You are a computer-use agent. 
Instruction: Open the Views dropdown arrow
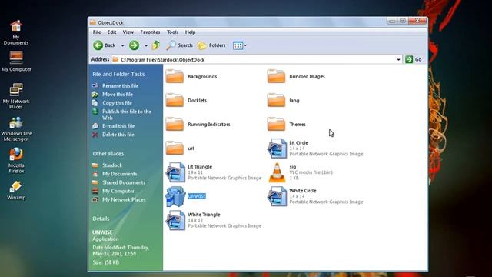pyautogui.click(x=245, y=46)
